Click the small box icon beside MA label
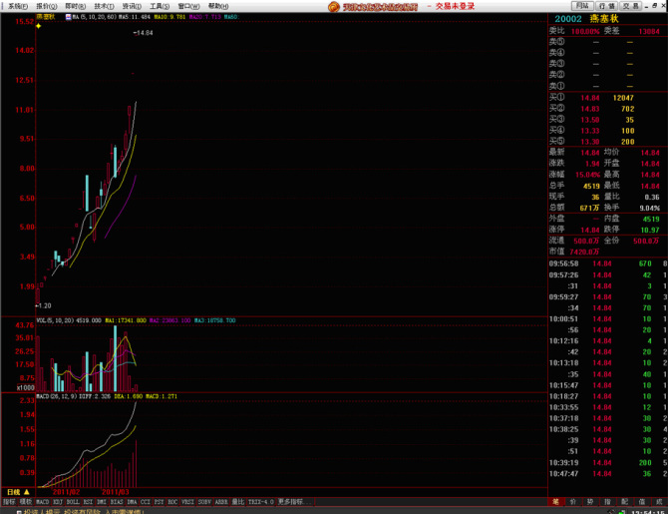Screen dimensions: 668x514 coord(66,17)
